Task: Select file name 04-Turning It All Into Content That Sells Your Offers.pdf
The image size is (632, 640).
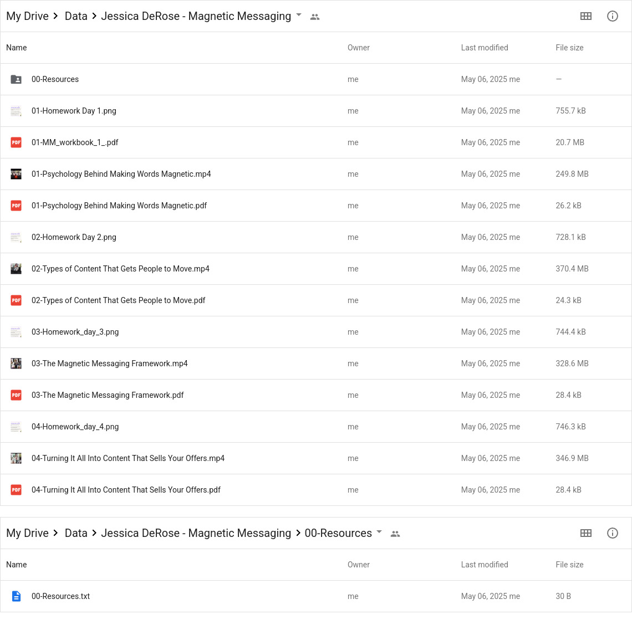Action: point(126,490)
